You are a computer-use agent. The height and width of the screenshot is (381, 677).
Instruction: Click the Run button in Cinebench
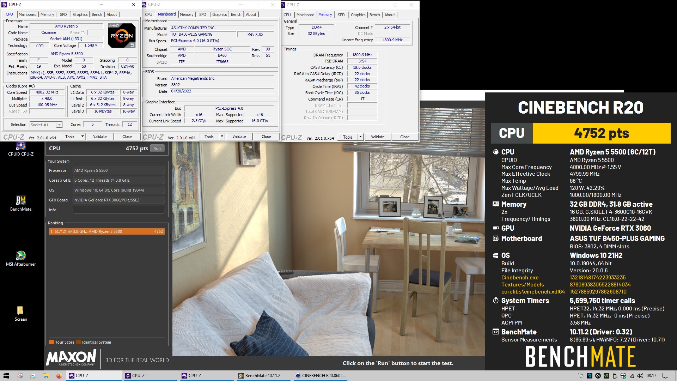pyautogui.click(x=157, y=149)
